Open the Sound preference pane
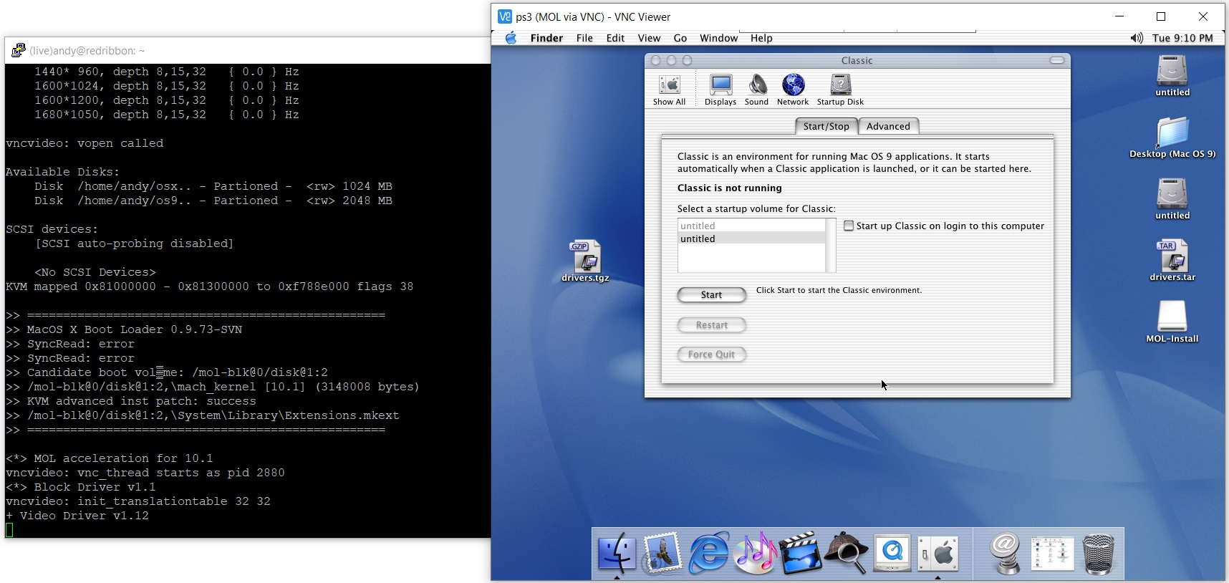1229x583 pixels. [x=756, y=90]
